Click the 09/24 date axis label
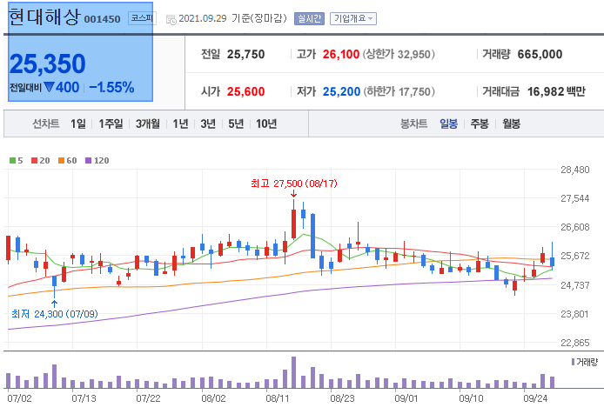Viewport: 604px width, 414px height. pyautogui.click(x=535, y=398)
